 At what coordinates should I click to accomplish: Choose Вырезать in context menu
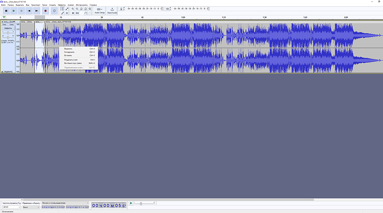[79, 49]
